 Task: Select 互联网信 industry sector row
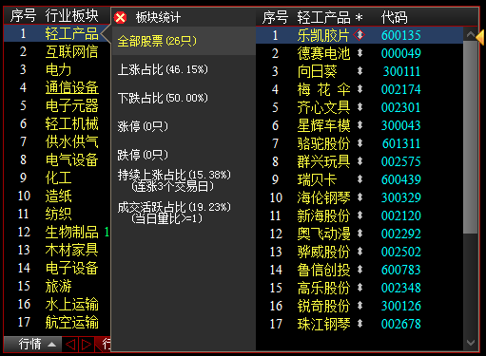(57, 51)
